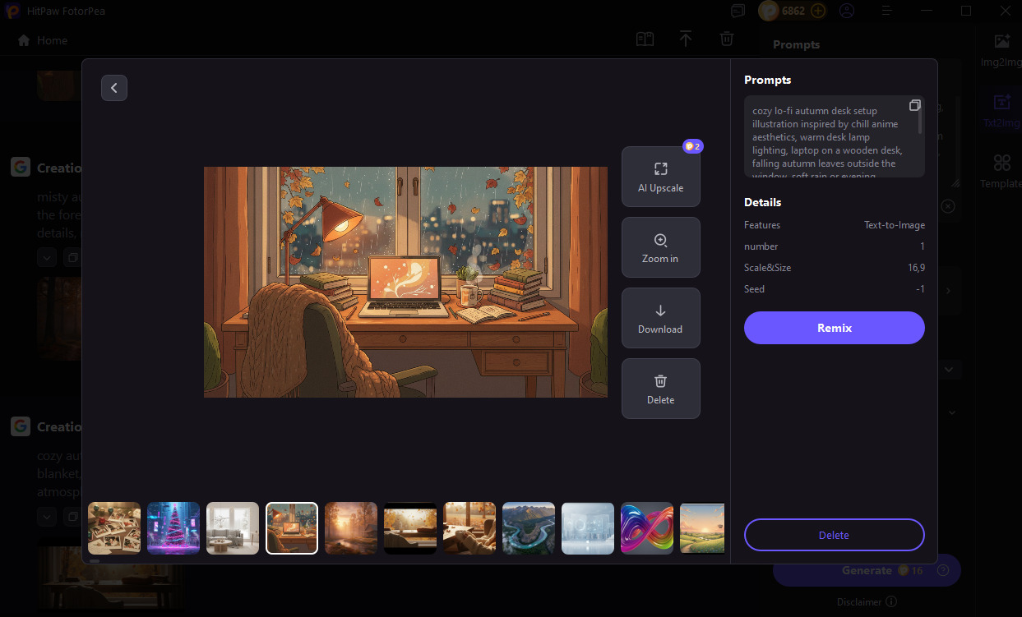Switch to the Img2Img tab
Viewport: 1022px width, 617px height.
[1001, 50]
